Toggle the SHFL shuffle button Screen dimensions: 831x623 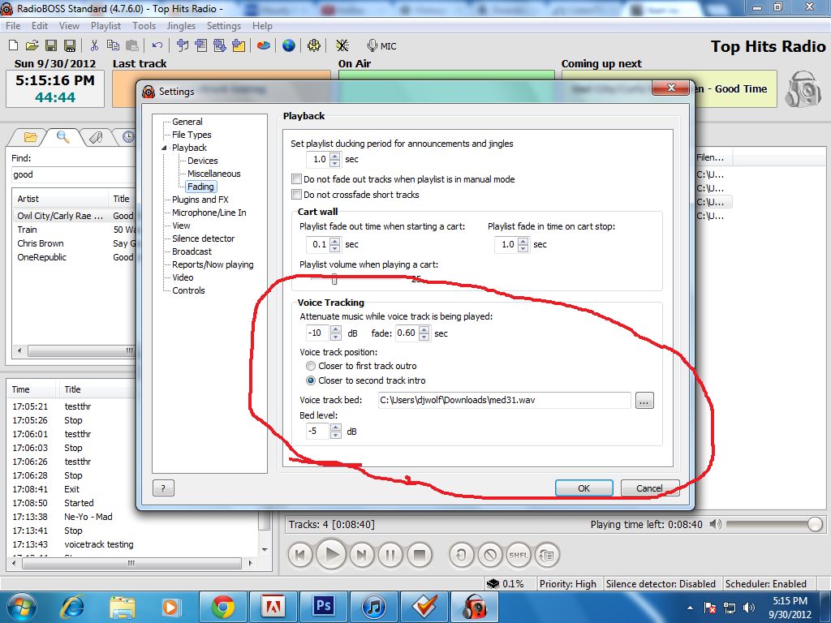pos(519,555)
